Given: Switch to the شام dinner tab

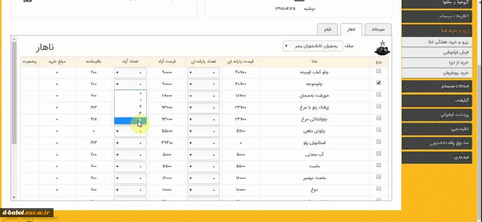Looking at the screenshot, I should [x=327, y=29].
